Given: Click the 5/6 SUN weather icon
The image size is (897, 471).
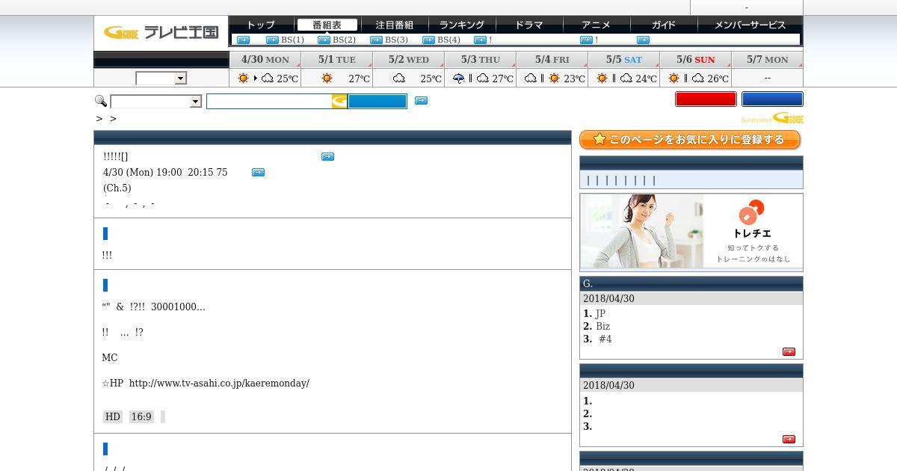Looking at the screenshot, I should click(685, 78).
